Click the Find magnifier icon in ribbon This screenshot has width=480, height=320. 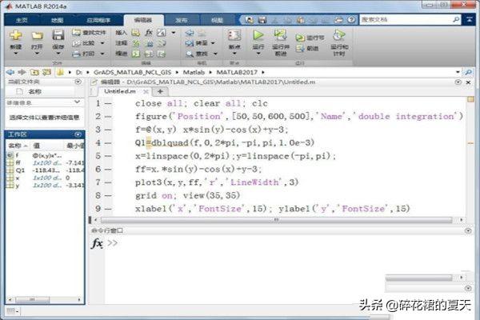pos(190,54)
